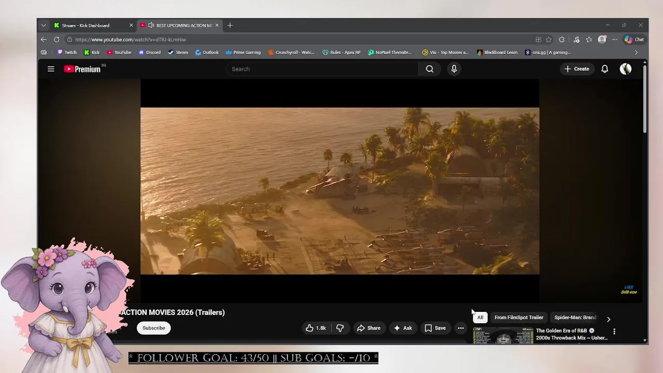Viewport: 663px width, 373px height.
Task: Open the YouTube notifications bell
Action: coord(604,69)
